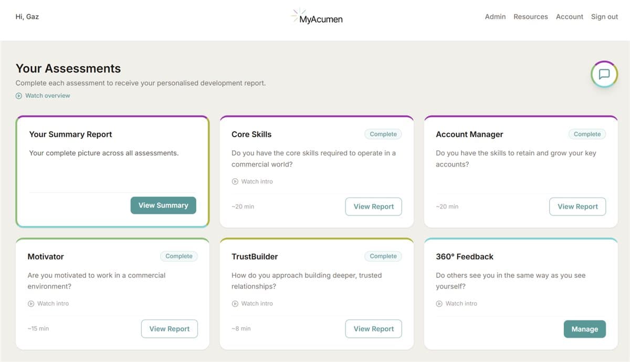Viewport: 630px width, 362px height.
Task: Click the "TrustBuilder" card title
Action: coord(255,256)
